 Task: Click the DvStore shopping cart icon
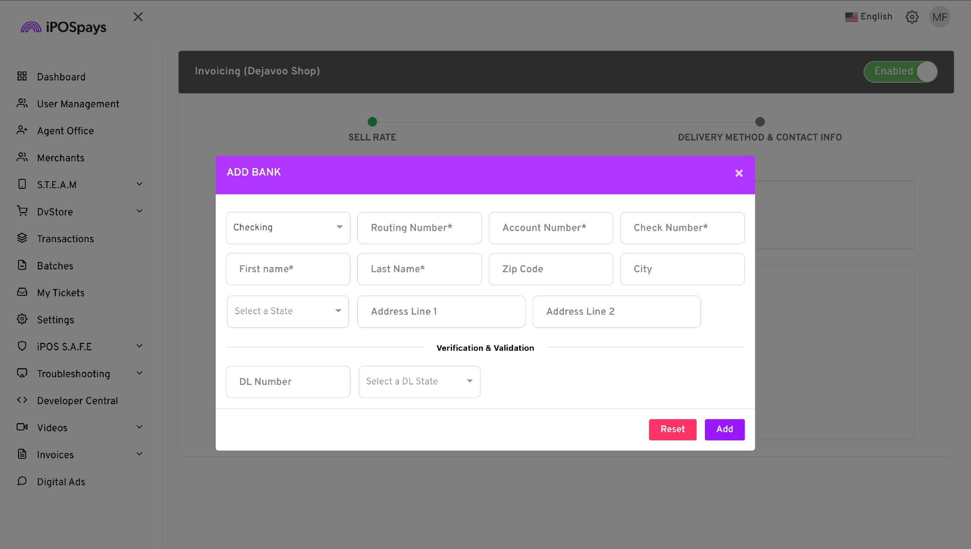(x=22, y=211)
